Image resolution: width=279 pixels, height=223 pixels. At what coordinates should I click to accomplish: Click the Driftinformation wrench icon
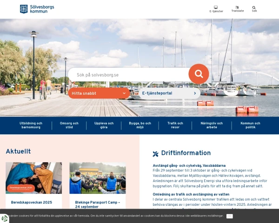point(155,154)
